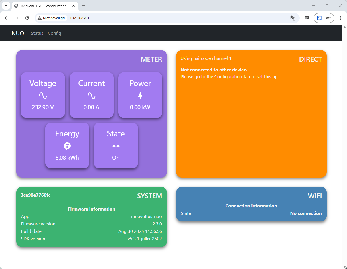Screen dimensions: 347x269
Task: Open a new browser tab
Action: pos(84,6)
